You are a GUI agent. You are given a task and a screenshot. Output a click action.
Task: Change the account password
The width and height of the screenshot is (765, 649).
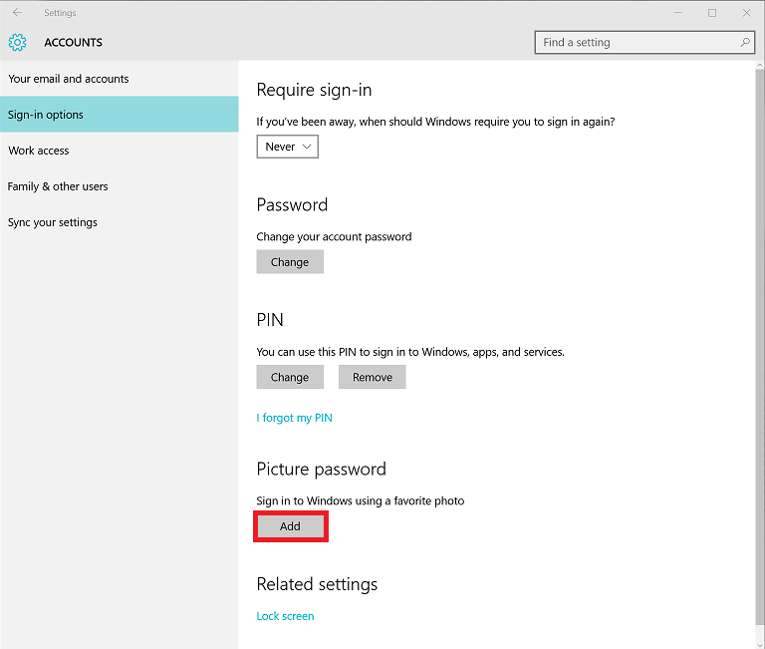click(290, 262)
